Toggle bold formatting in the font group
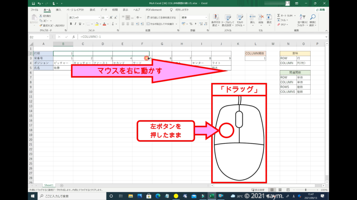Viewport: 357px width, 200px height. click(71, 24)
